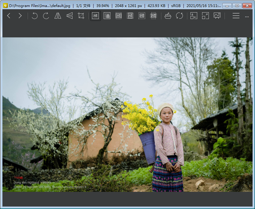Select the Crop tool
The image size is (255, 209).
(81, 16)
